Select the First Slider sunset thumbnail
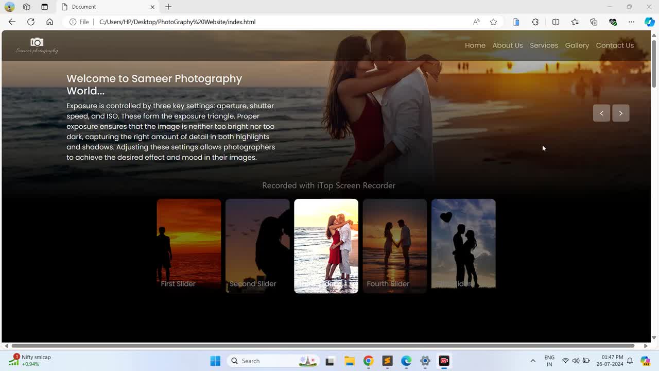The height and width of the screenshot is (371, 659). click(188, 245)
